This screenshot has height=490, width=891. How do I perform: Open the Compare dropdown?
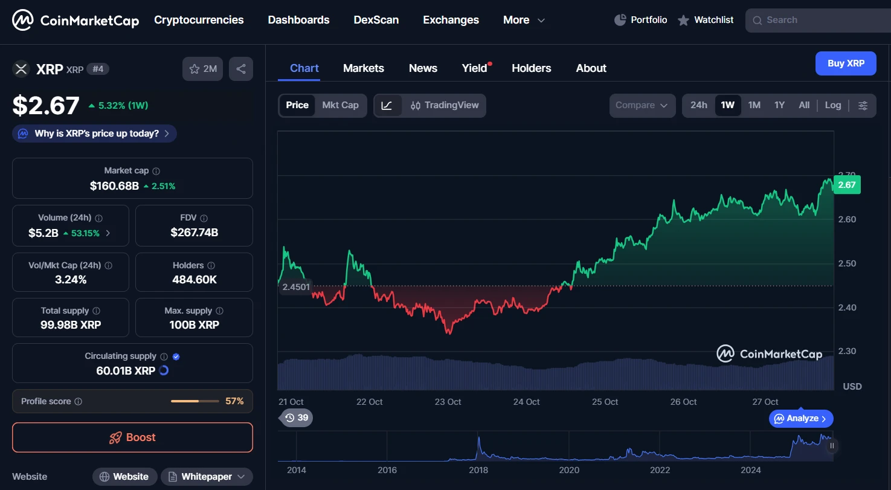pos(642,105)
